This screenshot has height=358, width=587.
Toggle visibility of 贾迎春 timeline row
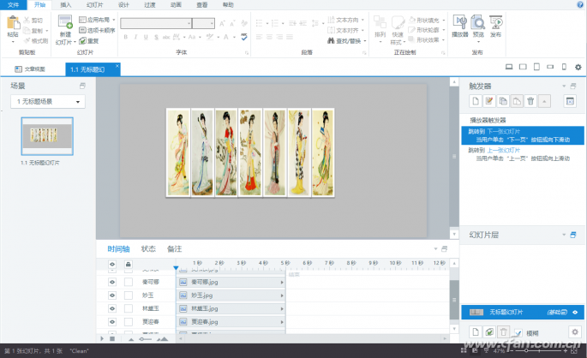[x=112, y=322]
